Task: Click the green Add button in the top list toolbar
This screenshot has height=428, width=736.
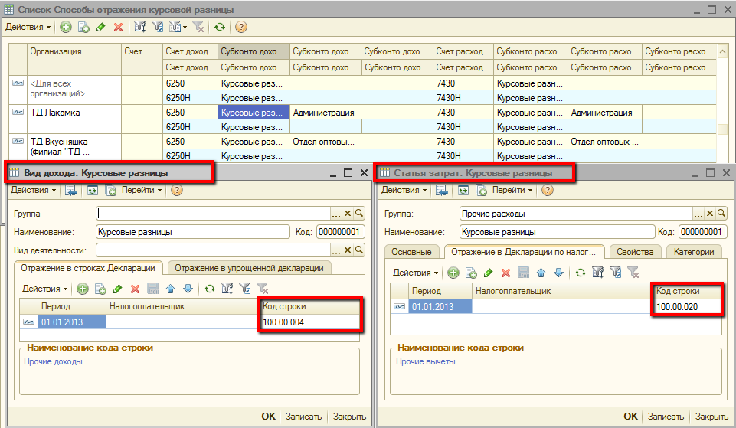Action: click(66, 27)
